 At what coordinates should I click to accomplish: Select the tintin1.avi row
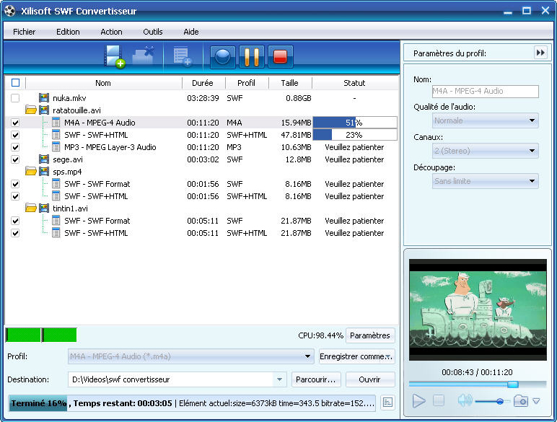pyautogui.click(x=201, y=208)
